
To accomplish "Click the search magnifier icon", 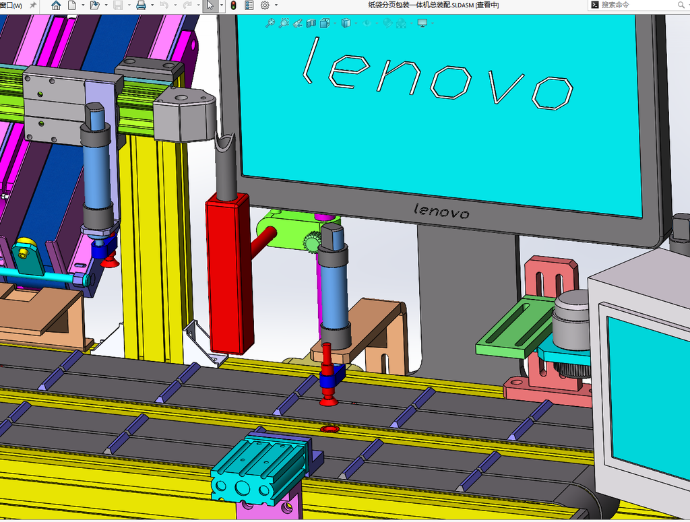I will pos(681,5).
